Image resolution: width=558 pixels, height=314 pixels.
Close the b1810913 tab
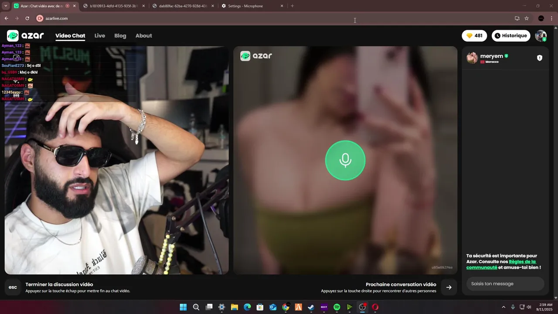tap(143, 6)
